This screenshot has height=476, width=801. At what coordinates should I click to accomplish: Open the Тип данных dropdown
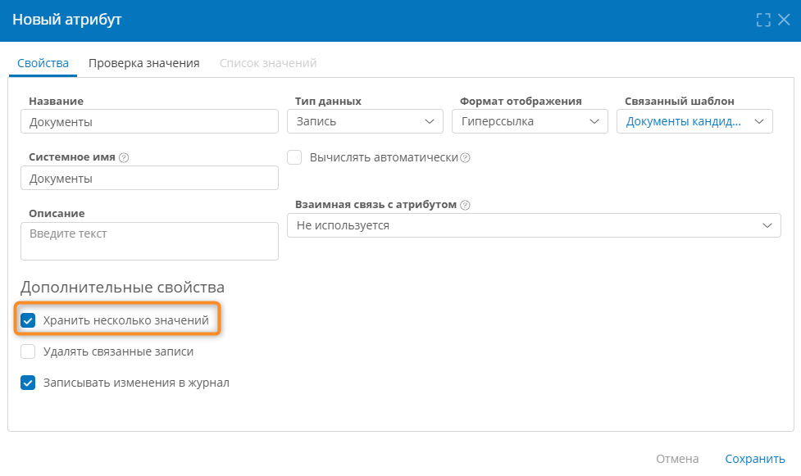coord(365,121)
